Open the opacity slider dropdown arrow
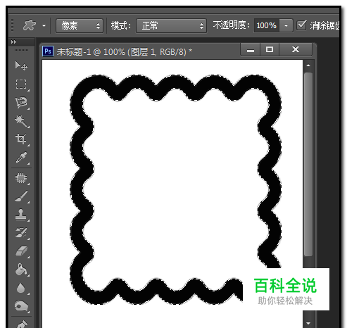Viewport: 347px width, 328px height. (286, 25)
